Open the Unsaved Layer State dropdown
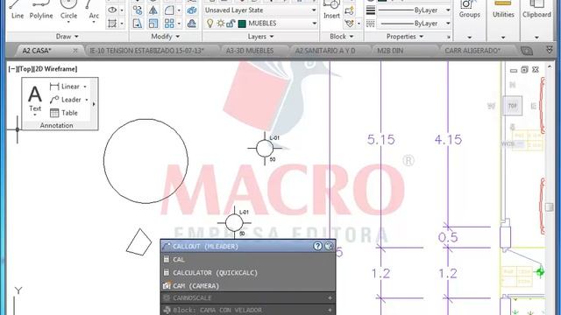Screen dimensions: 561x315 tap(314, 10)
